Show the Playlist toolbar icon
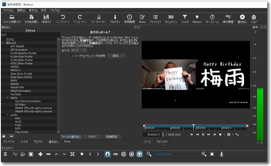271x166 pixels. (155, 17)
